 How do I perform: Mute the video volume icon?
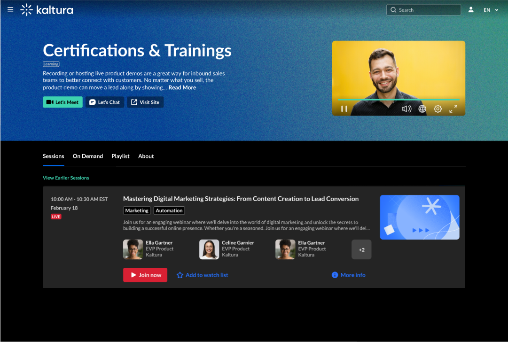point(406,109)
